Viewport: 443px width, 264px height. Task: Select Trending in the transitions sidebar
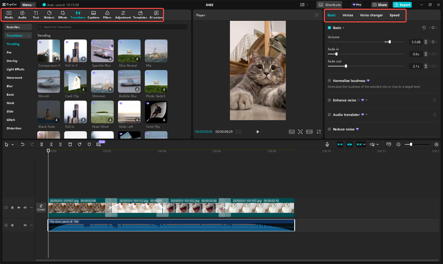point(13,44)
